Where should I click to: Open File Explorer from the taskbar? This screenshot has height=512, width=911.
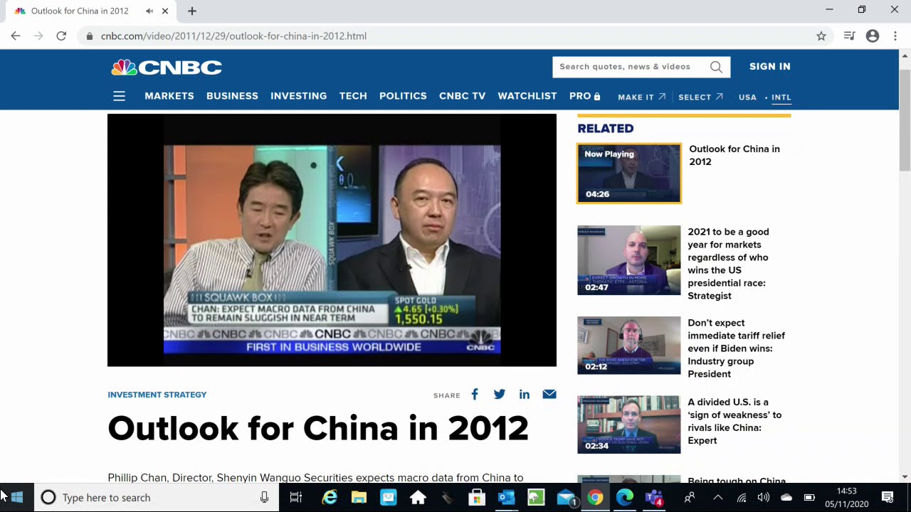(x=359, y=498)
